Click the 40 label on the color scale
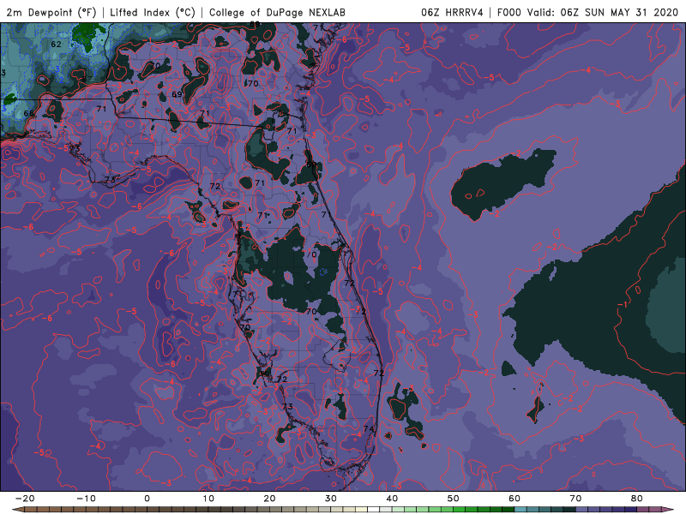 pyautogui.click(x=392, y=499)
